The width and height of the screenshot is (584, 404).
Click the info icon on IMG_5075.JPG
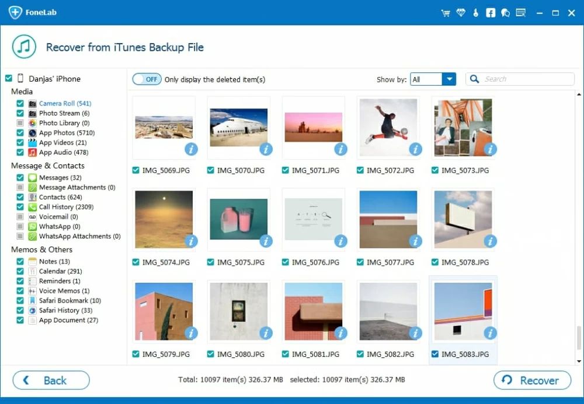click(x=266, y=241)
